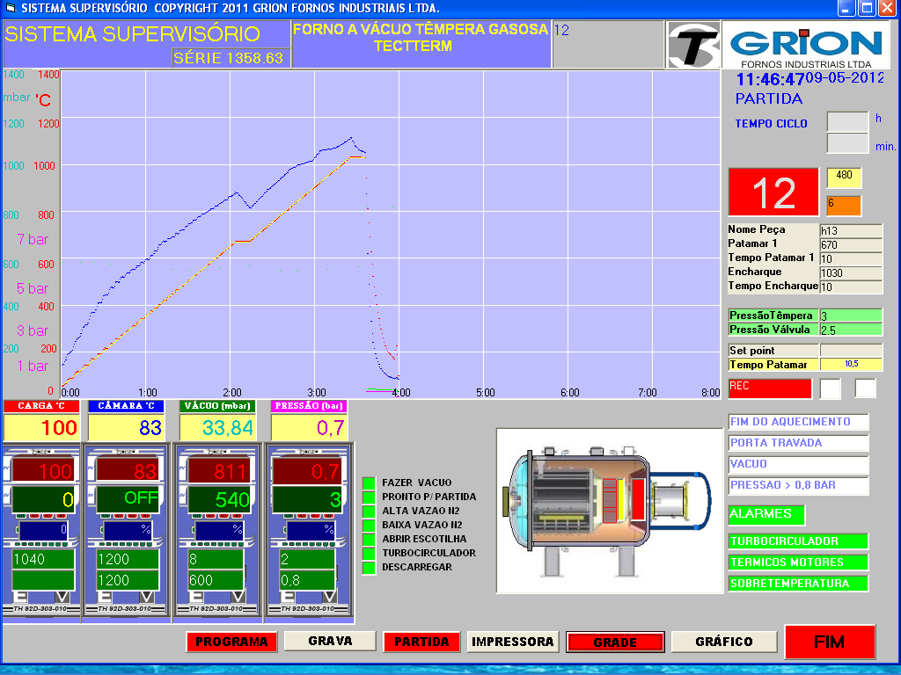Click the GRAVA button

[x=330, y=641]
